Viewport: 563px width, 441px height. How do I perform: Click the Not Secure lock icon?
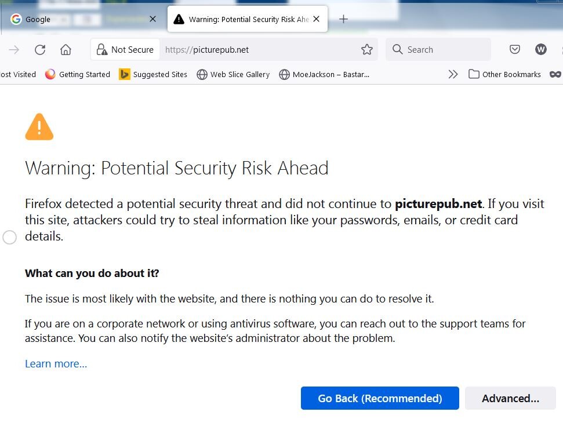pyautogui.click(x=102, y=50)
